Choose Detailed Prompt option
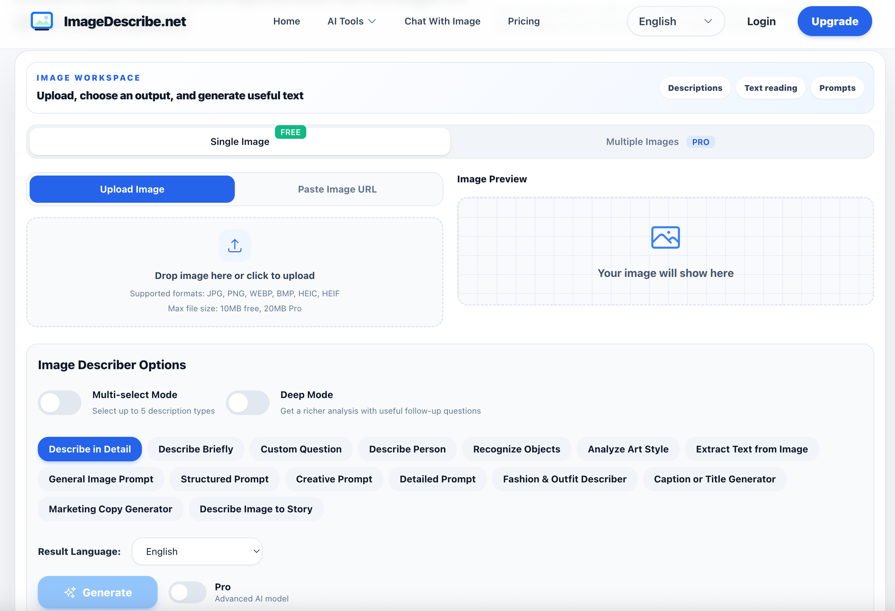895x611 pixels. (438, 479)
